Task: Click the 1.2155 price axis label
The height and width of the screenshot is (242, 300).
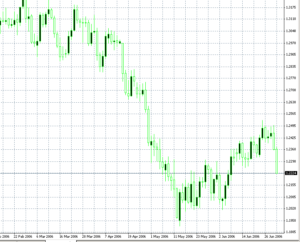Action: tap(291, 185)
